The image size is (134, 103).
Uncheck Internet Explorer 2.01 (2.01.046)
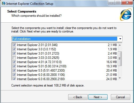[x=14, y=45]
